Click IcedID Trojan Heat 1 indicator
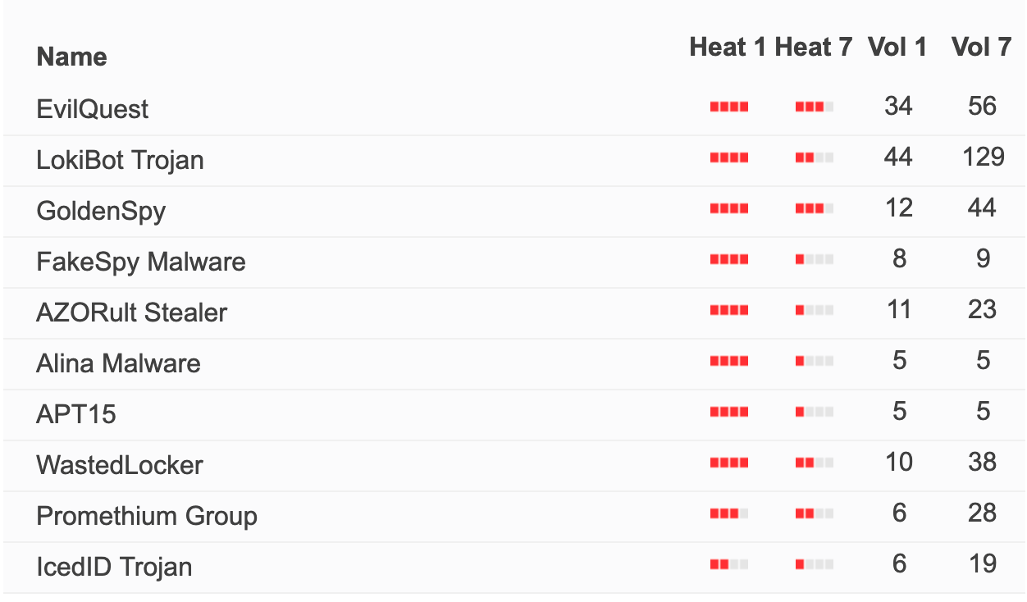Viewport: 1027px width, 602px height. tap(729, 564)
